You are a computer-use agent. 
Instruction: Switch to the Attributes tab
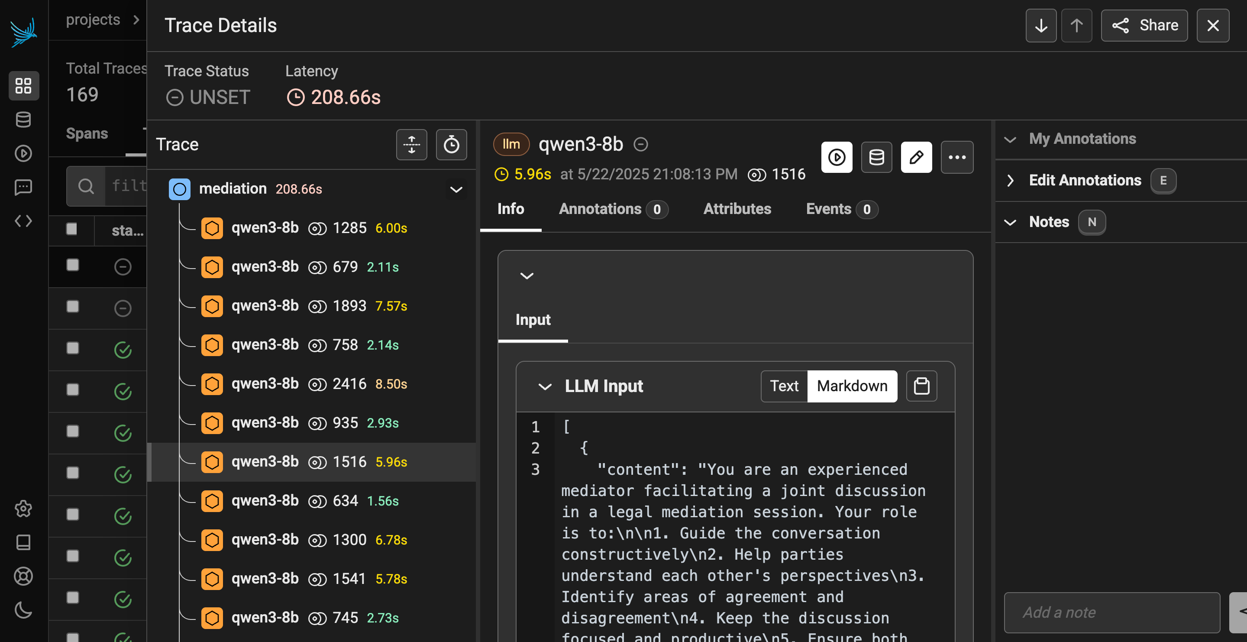(737, 209)
